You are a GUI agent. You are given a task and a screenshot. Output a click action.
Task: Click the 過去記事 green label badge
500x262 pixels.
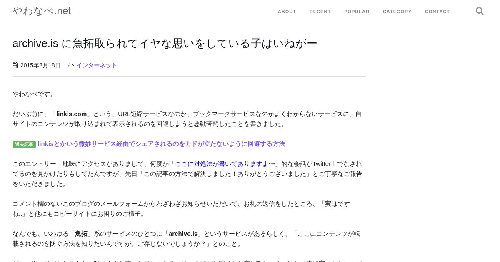[24, 144]
